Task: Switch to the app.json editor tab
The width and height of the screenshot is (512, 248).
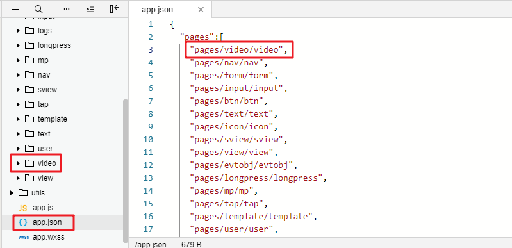Action: click(157, 10)
